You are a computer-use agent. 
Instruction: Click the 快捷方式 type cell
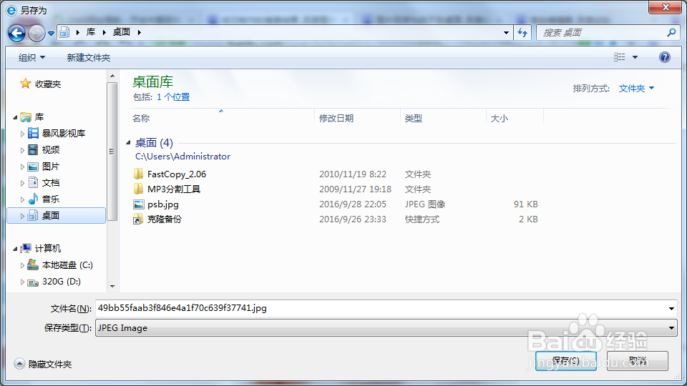422,219
